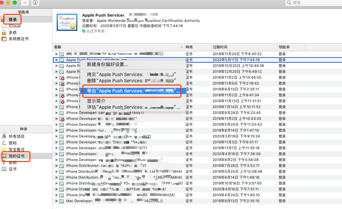
Task: Click certificate icon of row expiring 2019年4月24日
Action: [x=62, y=195]
